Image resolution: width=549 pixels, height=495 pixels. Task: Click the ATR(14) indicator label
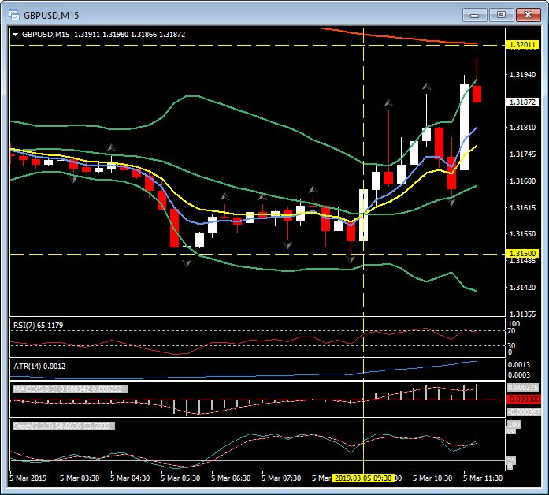coord(39,365)
